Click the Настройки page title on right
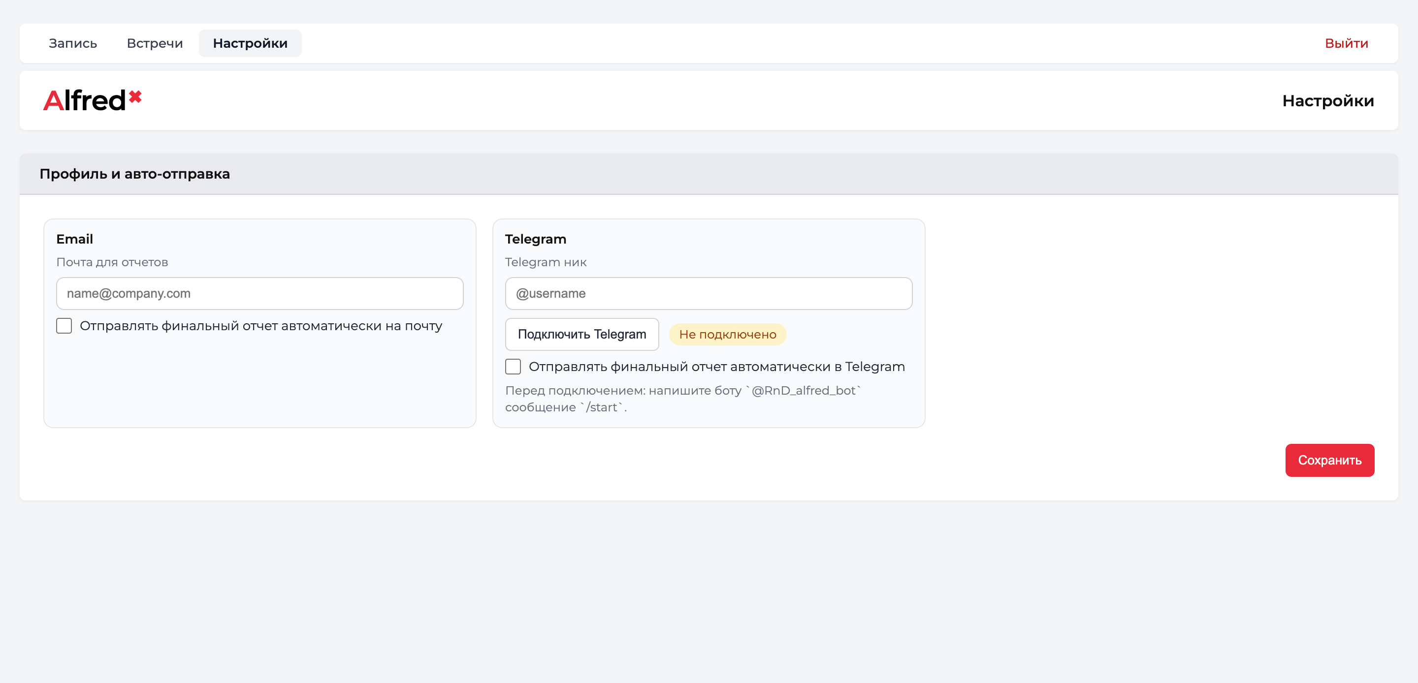 coord(1328,101)
